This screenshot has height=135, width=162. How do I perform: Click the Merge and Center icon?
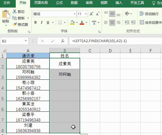click(142, 22)
